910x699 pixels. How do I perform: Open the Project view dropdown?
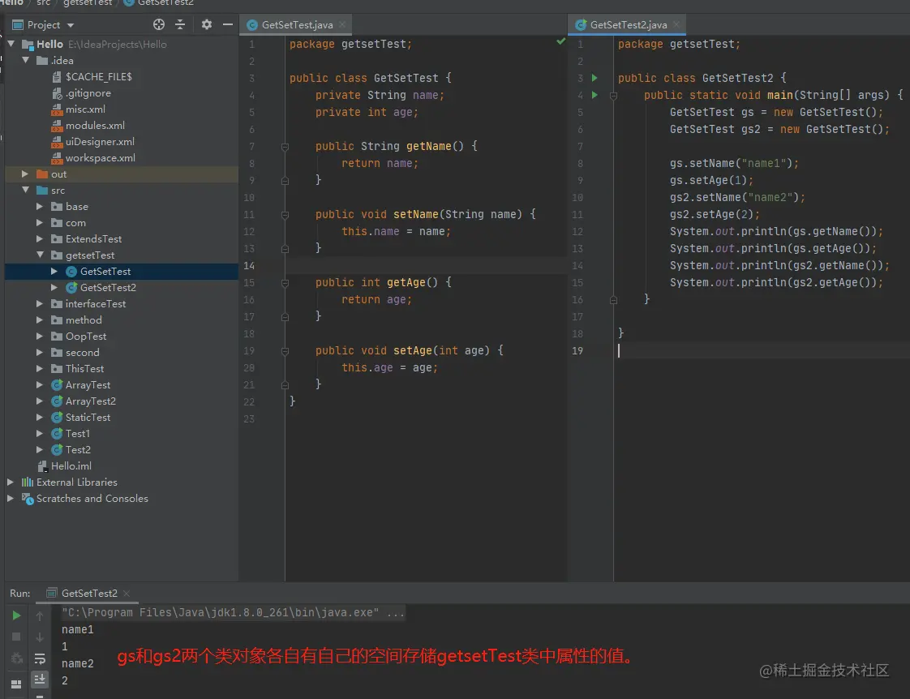tap(71, 25)
